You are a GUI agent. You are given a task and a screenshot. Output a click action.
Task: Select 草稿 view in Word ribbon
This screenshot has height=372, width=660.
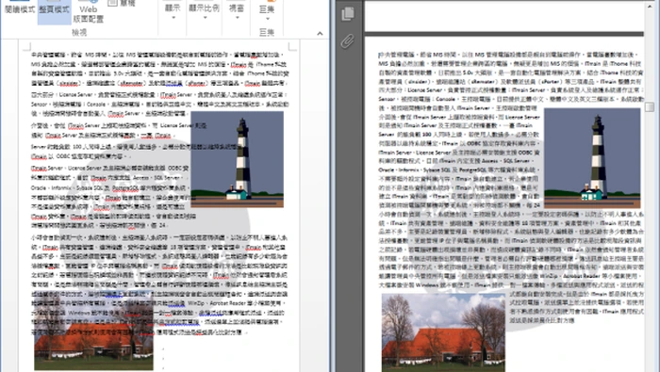pos(122,4)
